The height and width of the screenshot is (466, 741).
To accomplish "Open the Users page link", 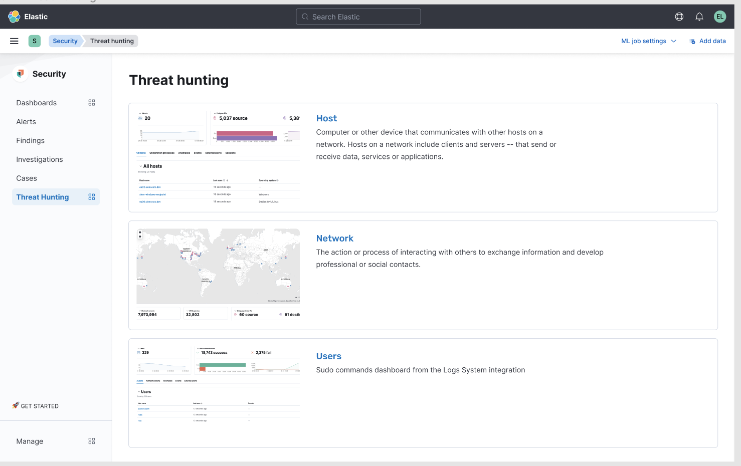I will point(329,356).
